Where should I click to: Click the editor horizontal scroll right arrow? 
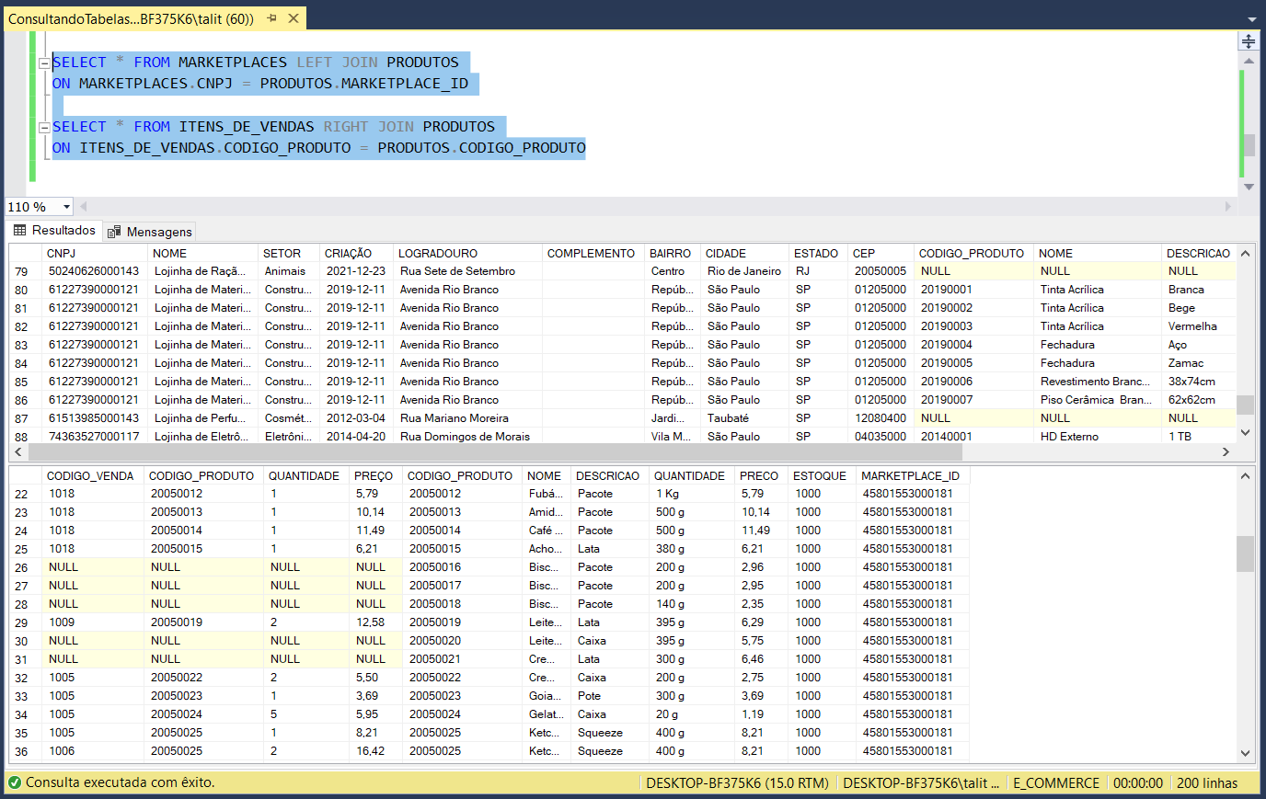click(1227, 207)
